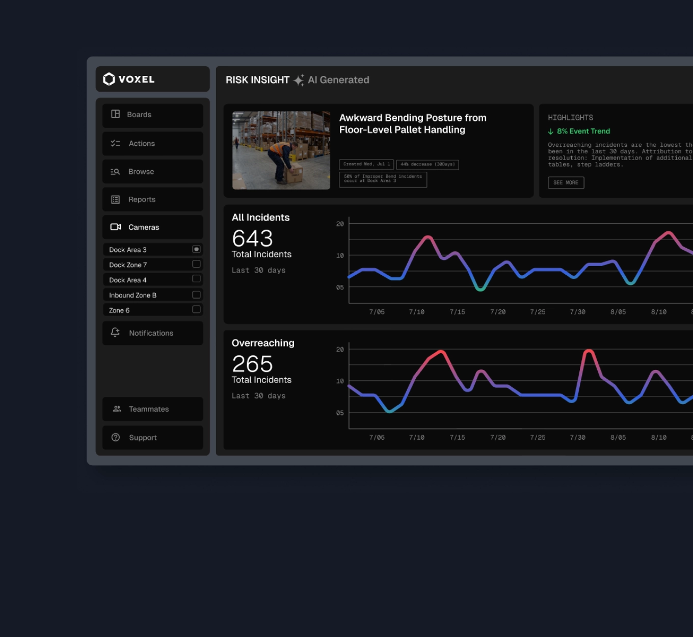This screenshot has width=693, height=637.
Task: Uncheck the Dock Area 3 checkbox
Action: pyautogui.click(x=196, y=249)
